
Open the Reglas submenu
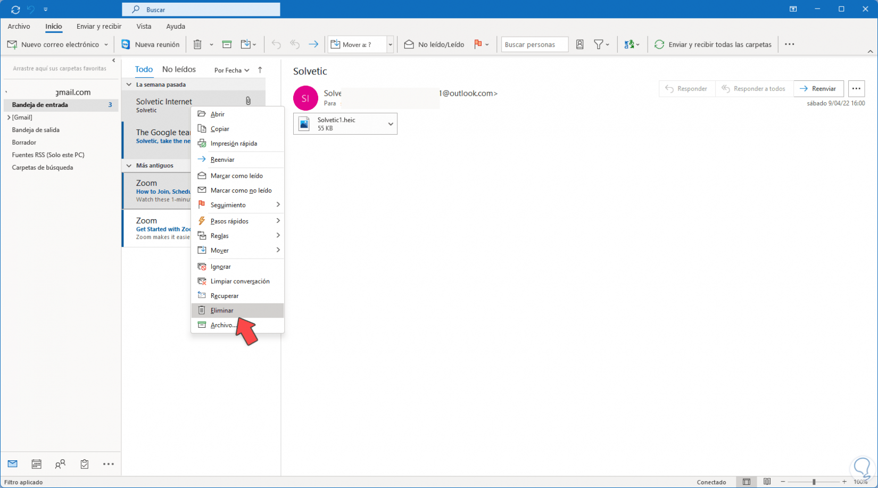click(237, 236)
